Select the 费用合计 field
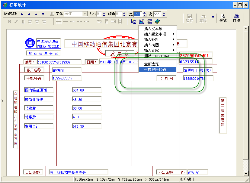 (x=39, y=126)
